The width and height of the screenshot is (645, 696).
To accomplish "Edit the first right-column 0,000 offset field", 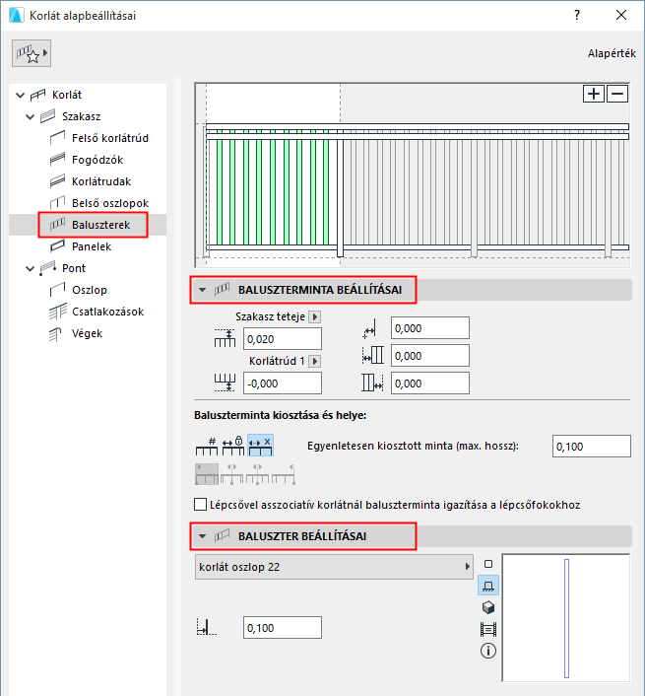I will 430,328.
